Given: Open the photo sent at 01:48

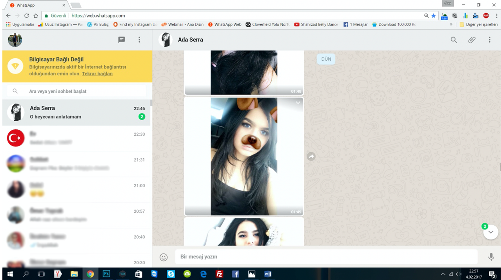Looking at the screenshot, I should [x=244, y=73].
